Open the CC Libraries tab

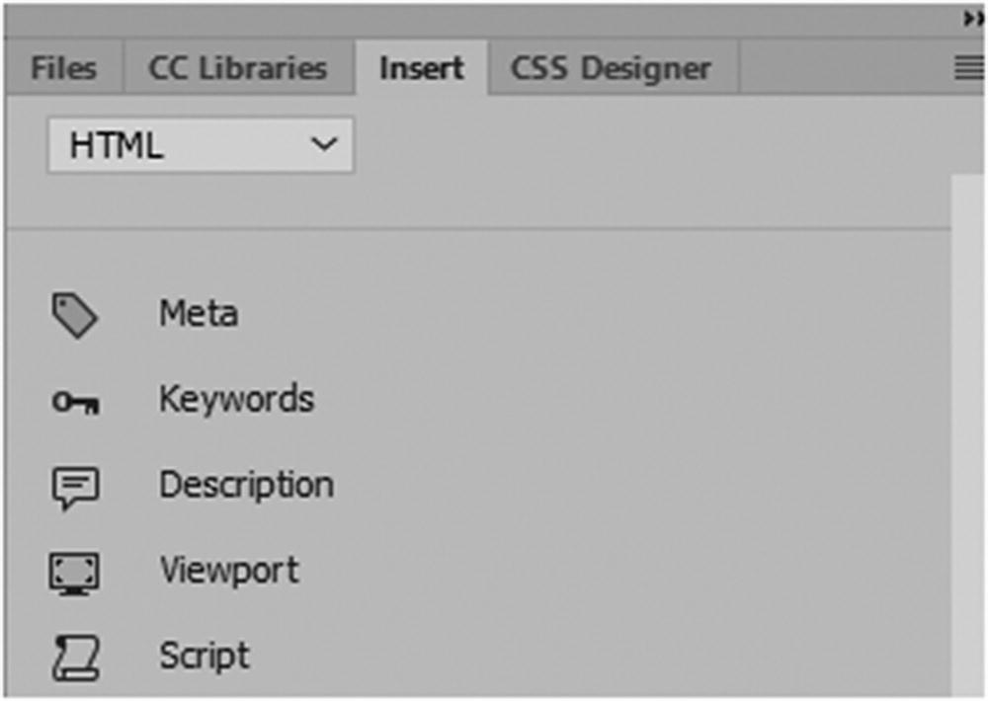[x=237, y=68]
